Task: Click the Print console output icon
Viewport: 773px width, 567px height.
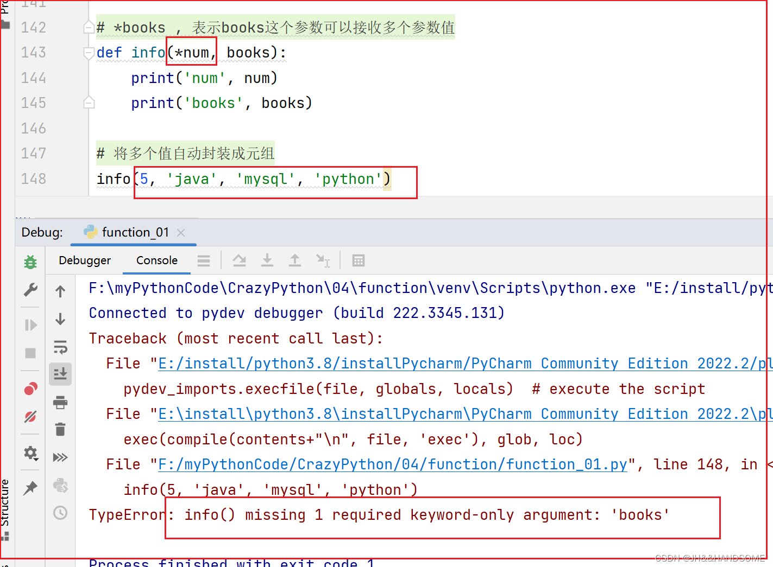Action: pyautogui.click(x=60, y=402)
